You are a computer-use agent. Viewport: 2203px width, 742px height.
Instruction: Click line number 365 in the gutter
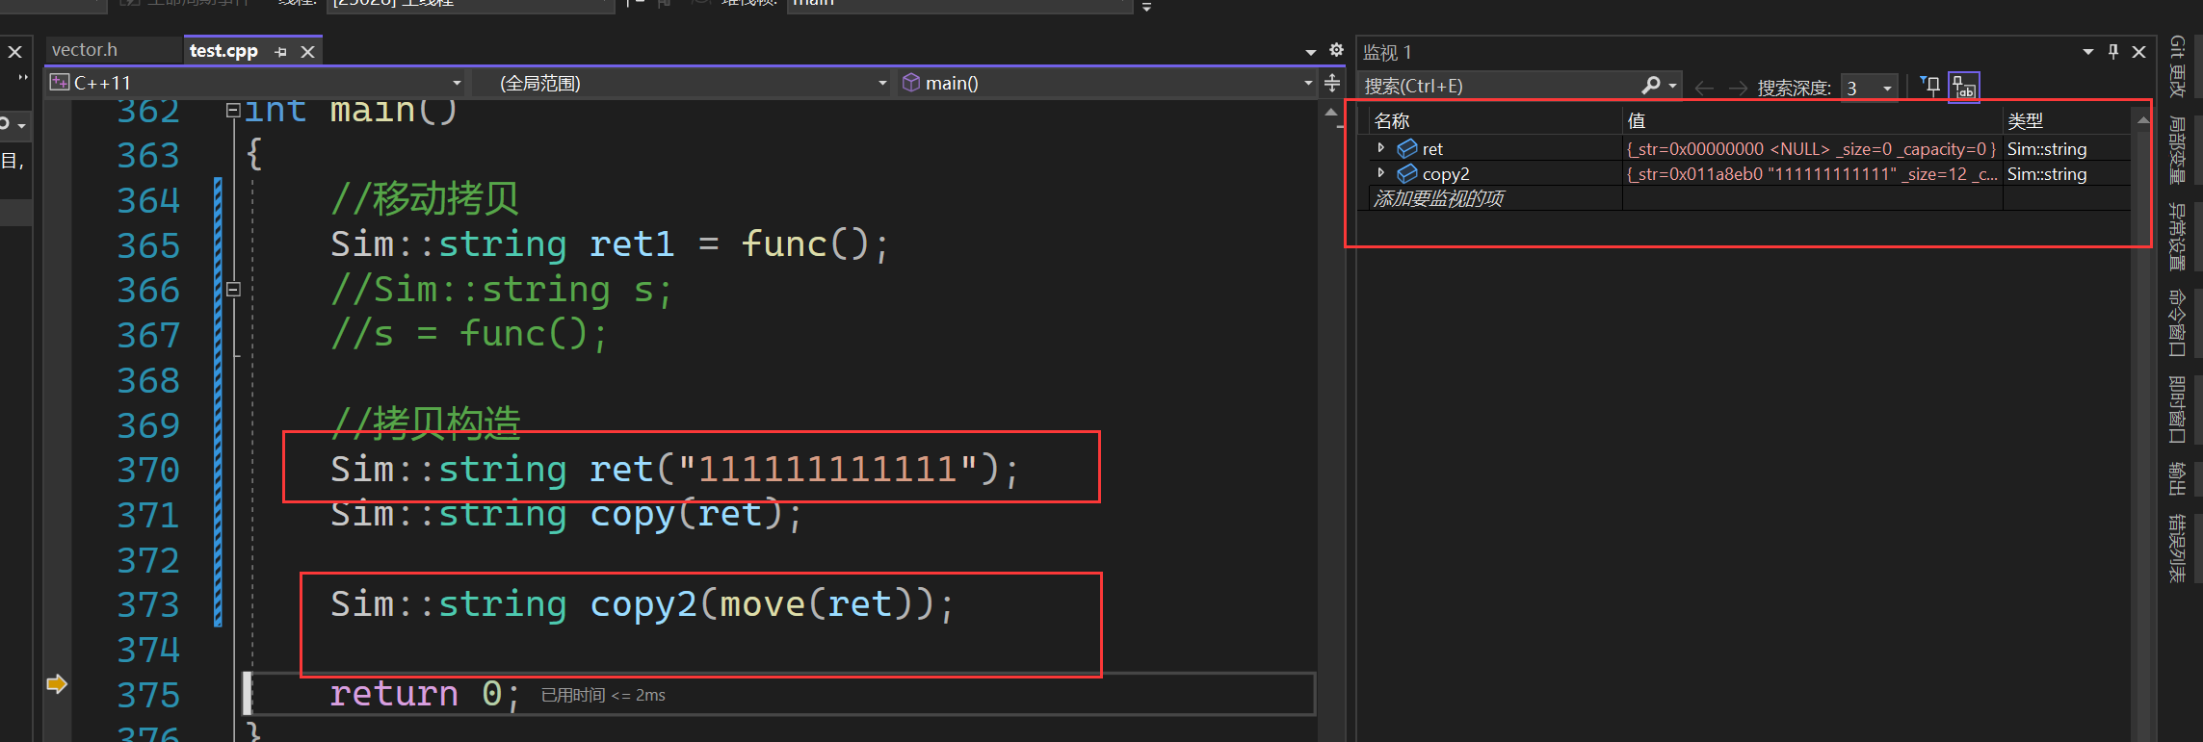pos(148,245)
